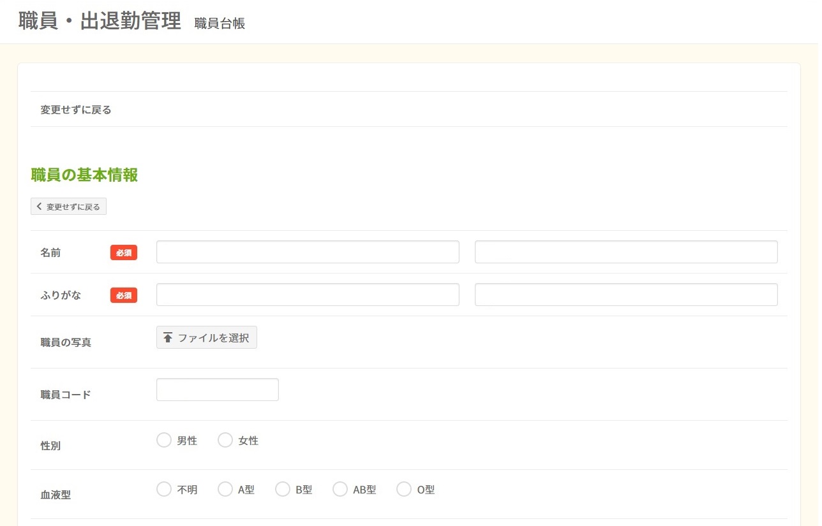Choose the 不明 blood type option
This screenshot has width=822, height=526.
(x=164, y=490)
